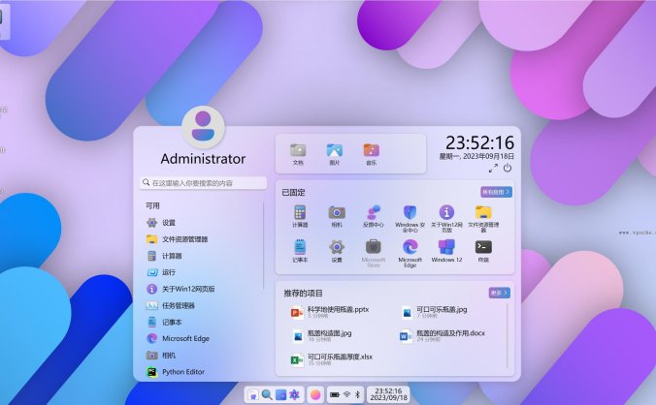Viewport: 656px width, 405px height.
Task: Click the date 星期一, 2023年09月18日
Action: point(476,156)
